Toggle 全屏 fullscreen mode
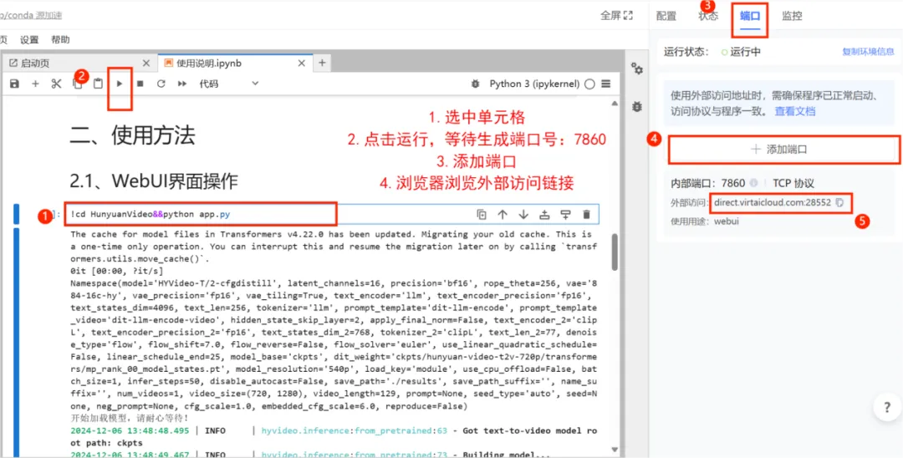 point(617,16)
